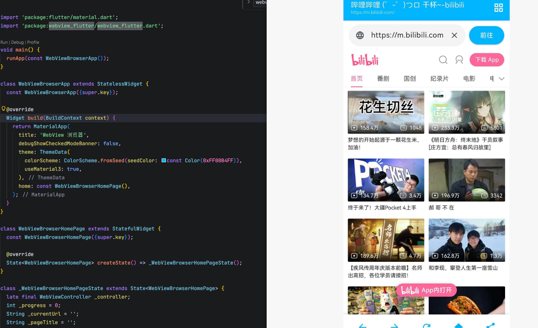The image size is (538, 328).
Task: Click the debugShowCheckedModeBanner: false line
Action: 70,143
